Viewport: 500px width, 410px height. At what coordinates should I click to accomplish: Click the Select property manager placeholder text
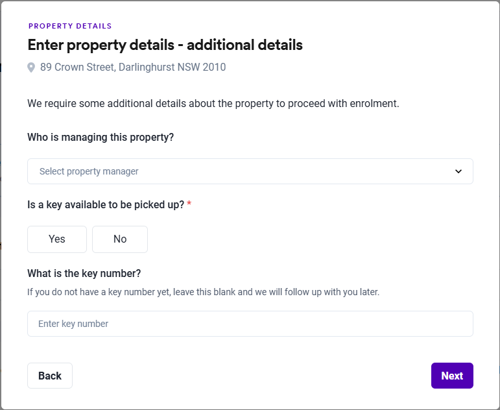(89, 171)
